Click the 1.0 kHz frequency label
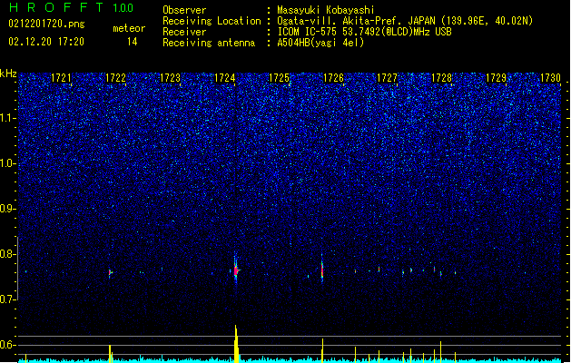The height and width of the screenshot is (363, 571). tap(8, 163)
